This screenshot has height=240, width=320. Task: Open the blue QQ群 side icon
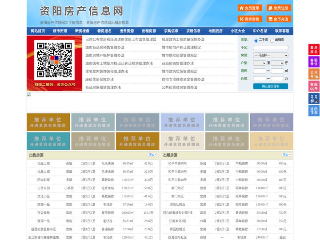(314, 99)
